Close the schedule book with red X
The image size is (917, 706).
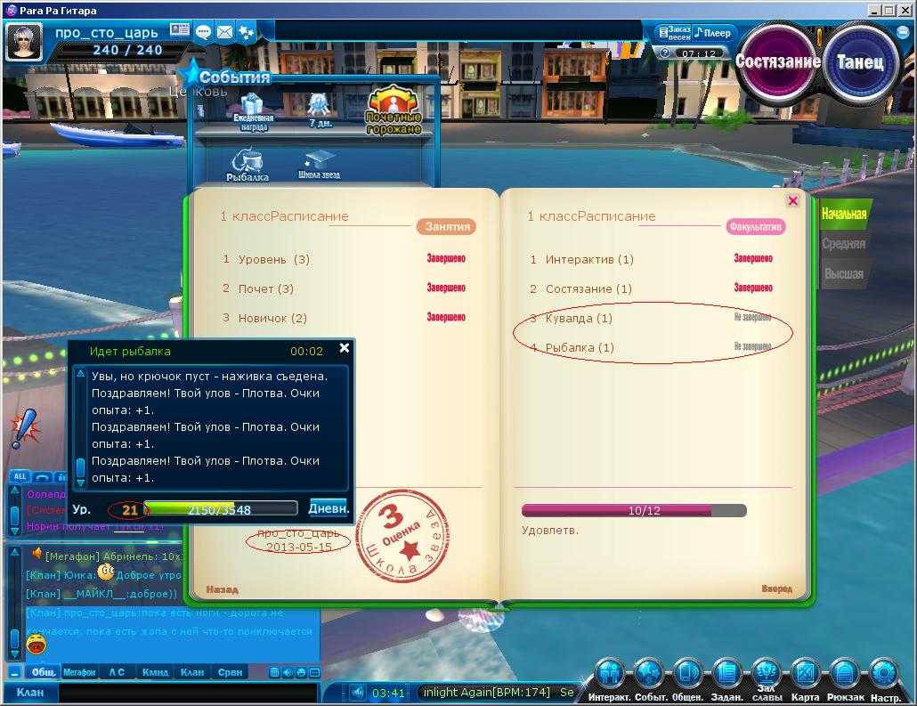[x=793, y=200]
